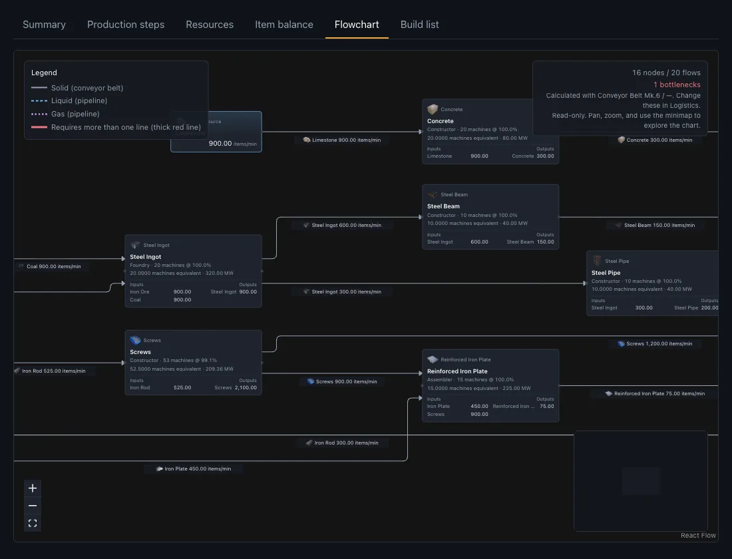Viewport: 732px width, 559px height.
Task: Click Iron Plate input value 450.00
Action: click(479, 407)
